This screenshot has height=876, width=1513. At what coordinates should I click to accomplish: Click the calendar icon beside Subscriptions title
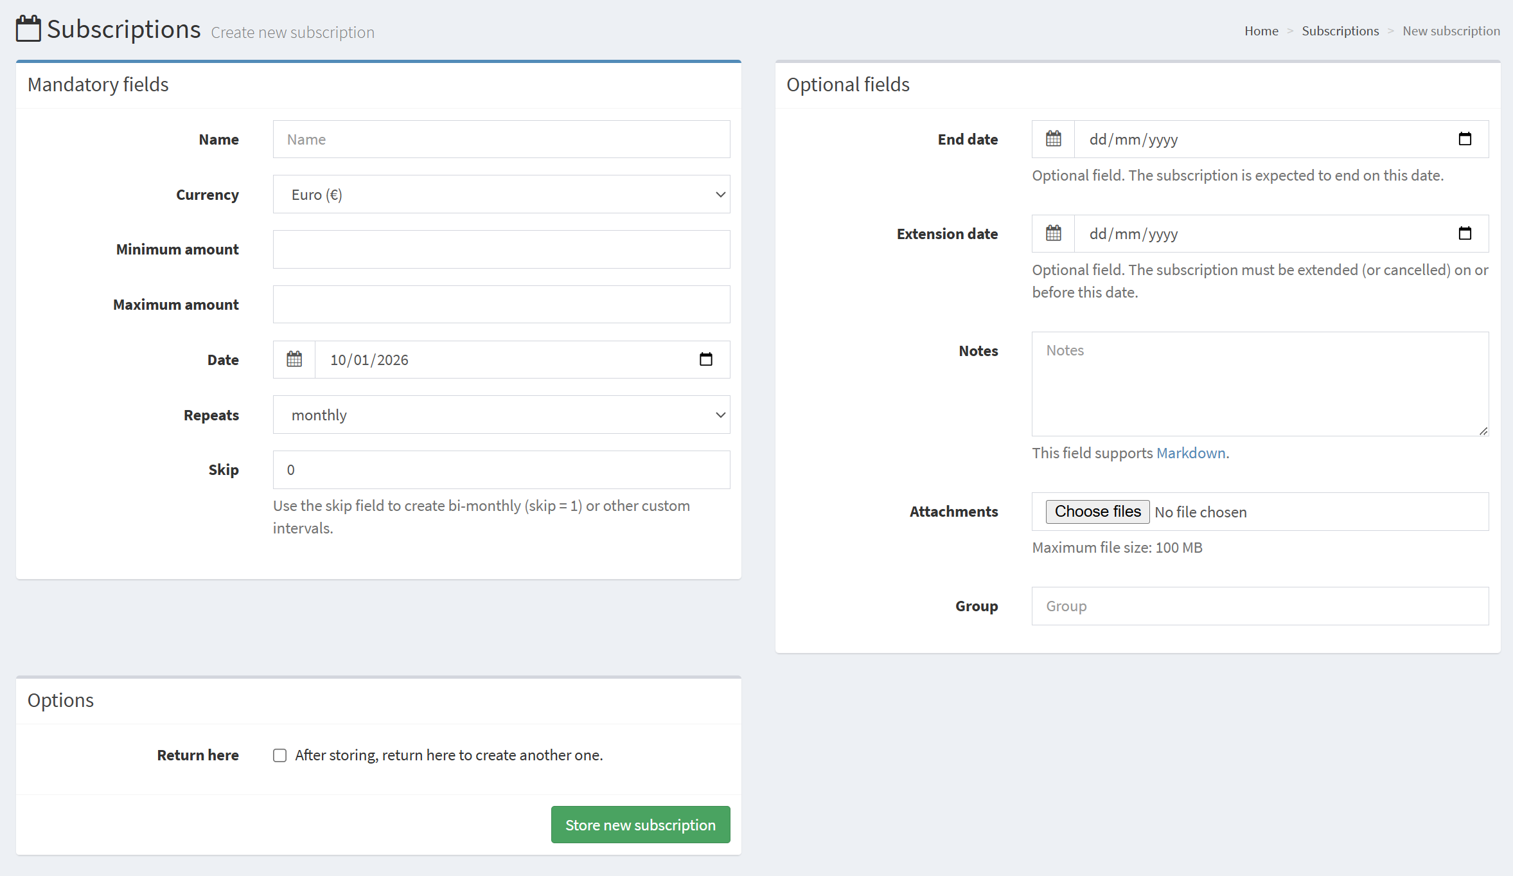tap(28, 29)
